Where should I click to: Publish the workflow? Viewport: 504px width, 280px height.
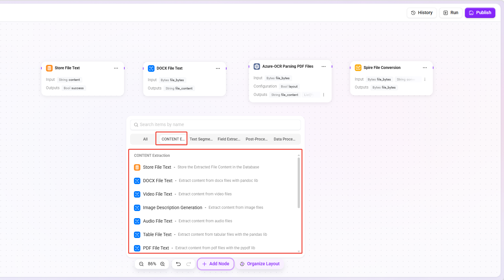pos(480,13)
